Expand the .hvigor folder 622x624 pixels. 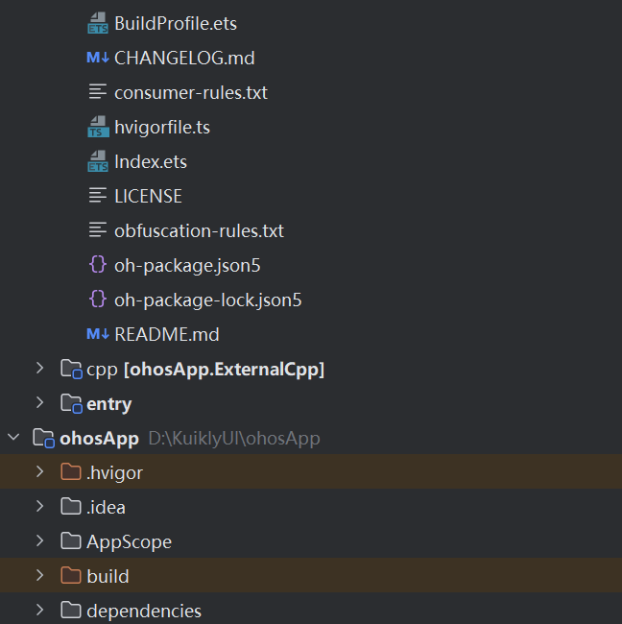point(39,472)
